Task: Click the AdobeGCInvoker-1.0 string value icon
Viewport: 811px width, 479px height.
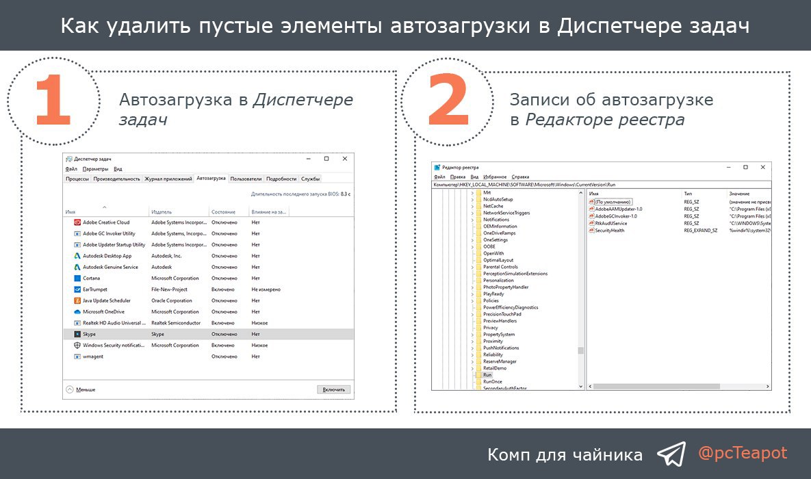Action: click(x=591, y=216)
